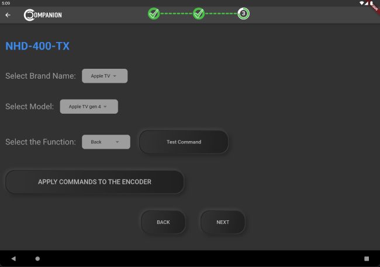Tap the back arrow in header

(x=8, y=15)
